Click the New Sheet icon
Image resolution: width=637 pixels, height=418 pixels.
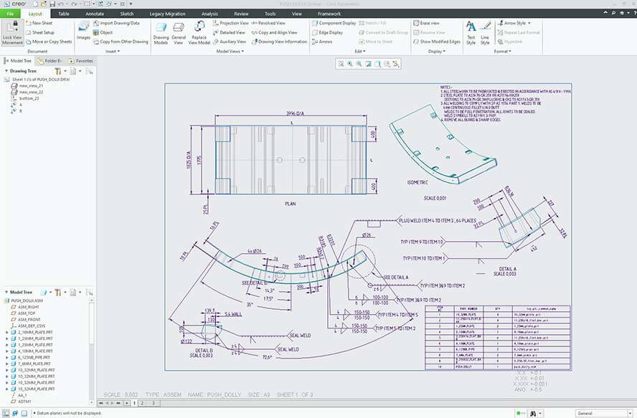(x=29, y=23)
